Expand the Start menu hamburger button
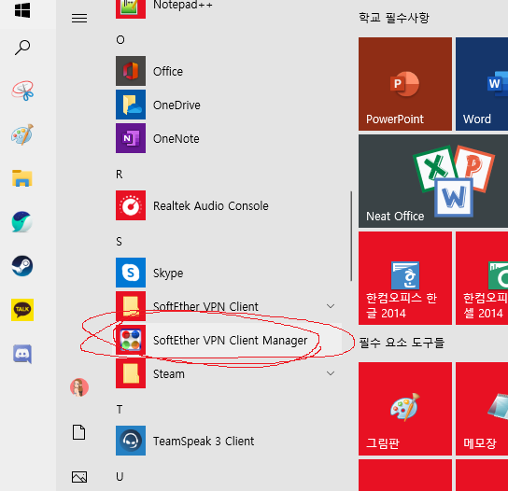This screenshot has width=508, height=491. point(79,18)
